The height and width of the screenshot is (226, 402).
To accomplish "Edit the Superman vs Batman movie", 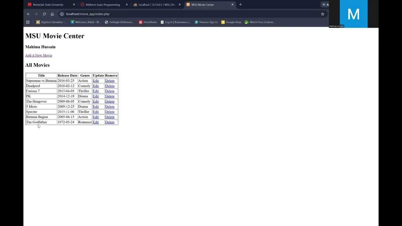I will pyautogui.click(x=96, y=81).
